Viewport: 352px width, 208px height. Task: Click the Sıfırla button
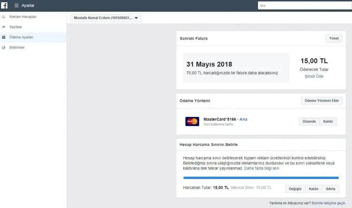331,189
